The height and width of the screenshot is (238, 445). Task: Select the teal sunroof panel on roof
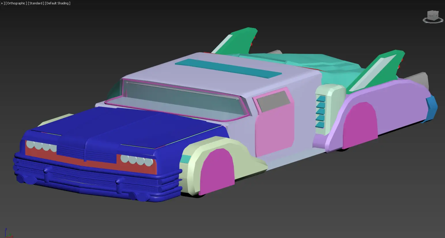[228, 69]
